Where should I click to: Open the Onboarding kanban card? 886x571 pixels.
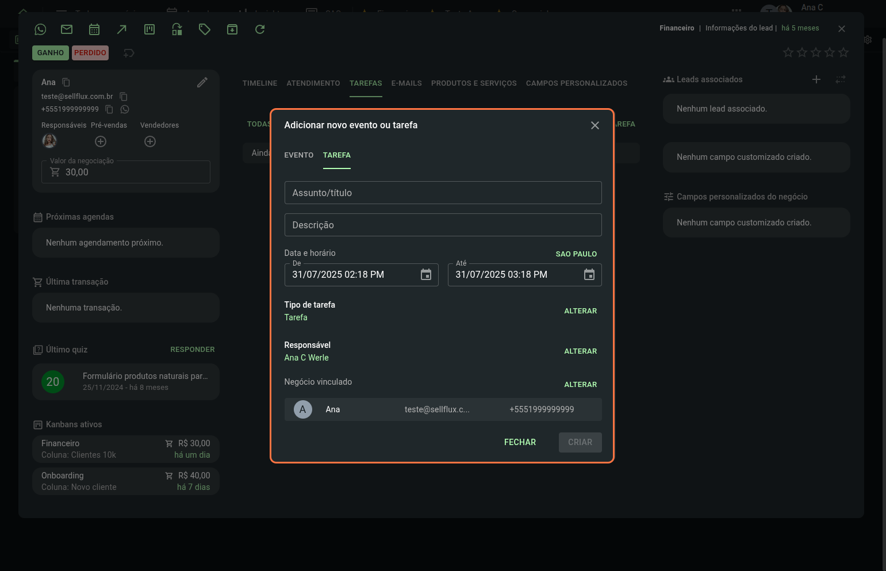click(126, 481)
